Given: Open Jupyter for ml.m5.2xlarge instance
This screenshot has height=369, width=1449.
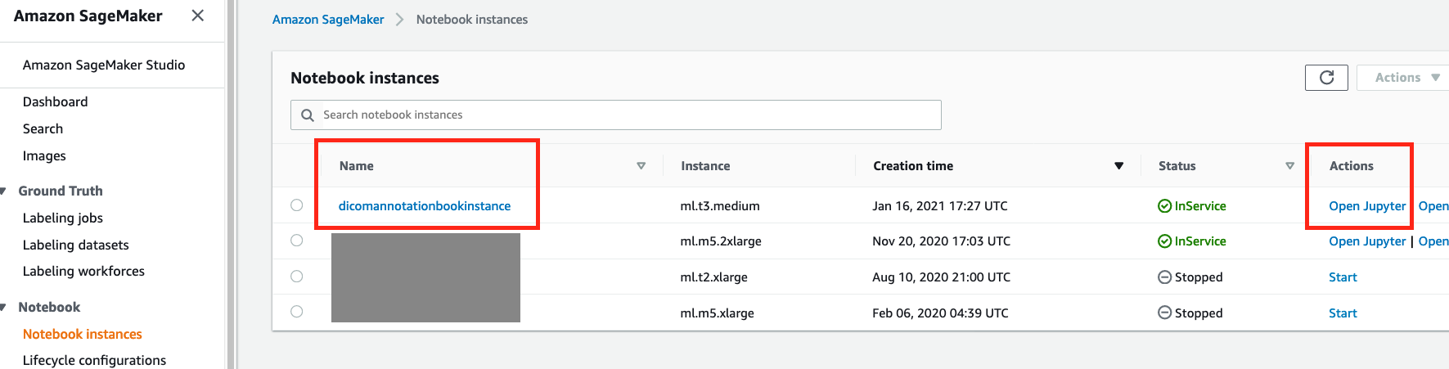Looking at the screenshot, I should 1367,241.
